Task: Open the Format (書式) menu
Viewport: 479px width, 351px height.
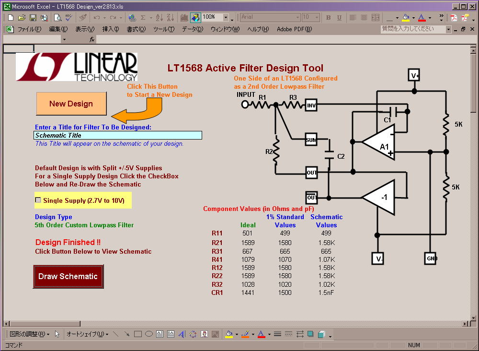Action: point(136,29)
